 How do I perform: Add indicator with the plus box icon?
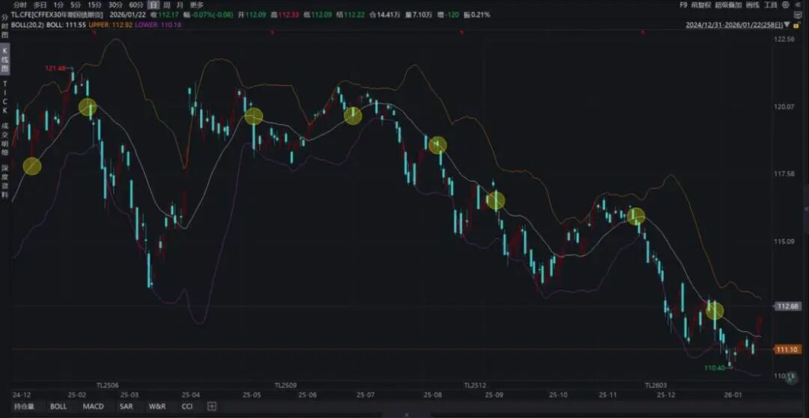point(211,406)
